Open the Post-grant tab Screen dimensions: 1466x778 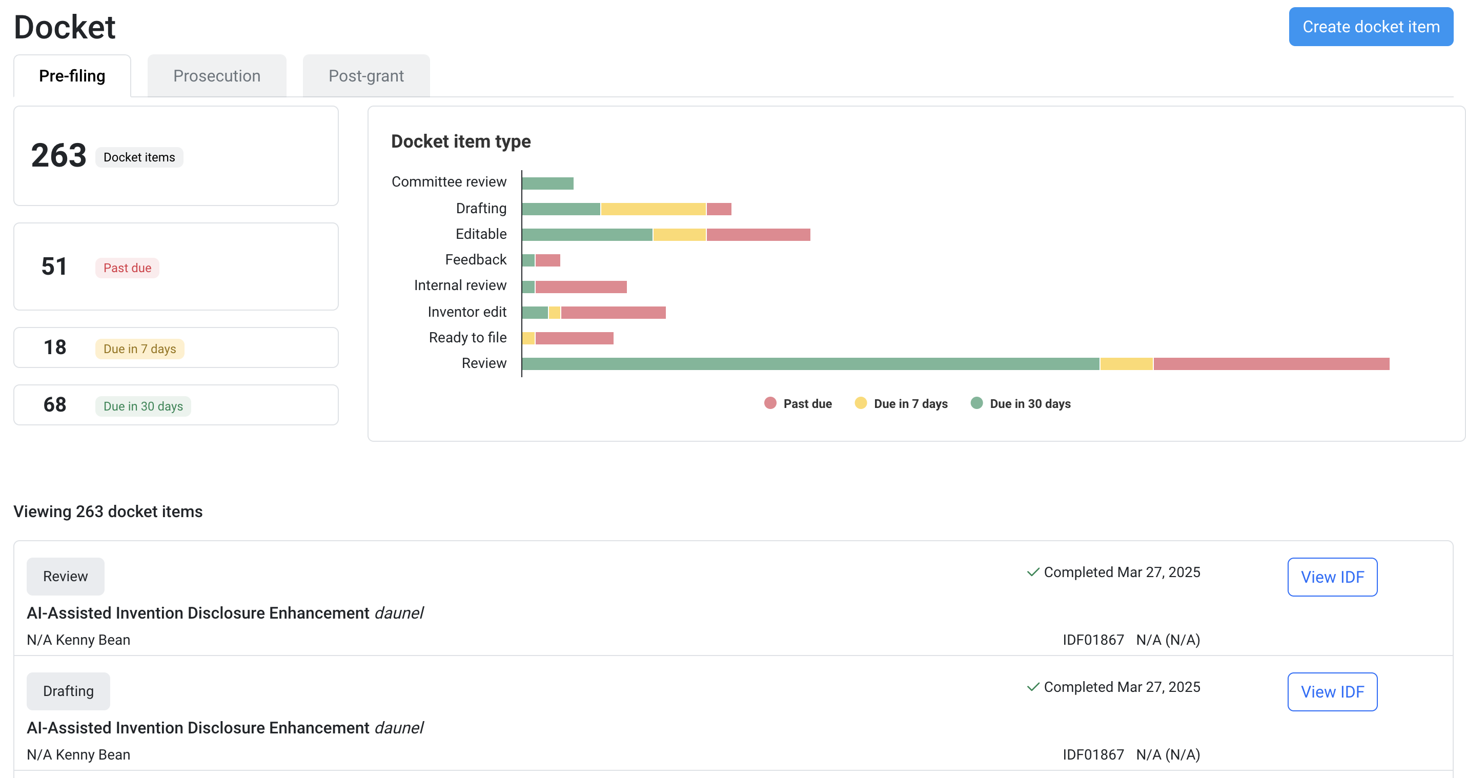pos(366,76)
